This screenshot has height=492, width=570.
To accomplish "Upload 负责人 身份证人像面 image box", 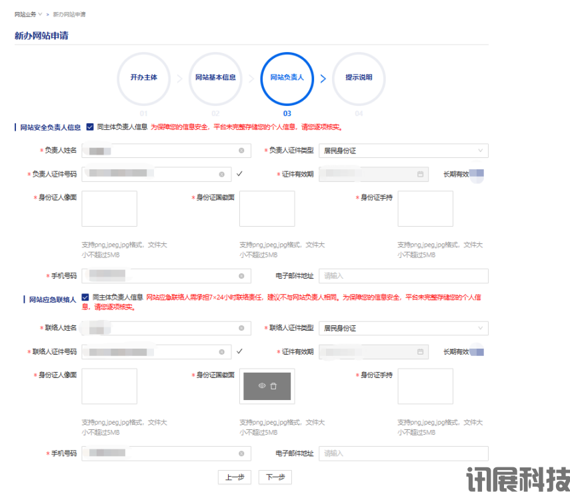I will pyautogui.click(x=109, y=209).
